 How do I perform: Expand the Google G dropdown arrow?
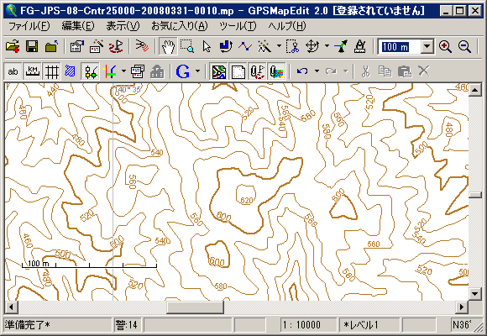click(197, 71)
